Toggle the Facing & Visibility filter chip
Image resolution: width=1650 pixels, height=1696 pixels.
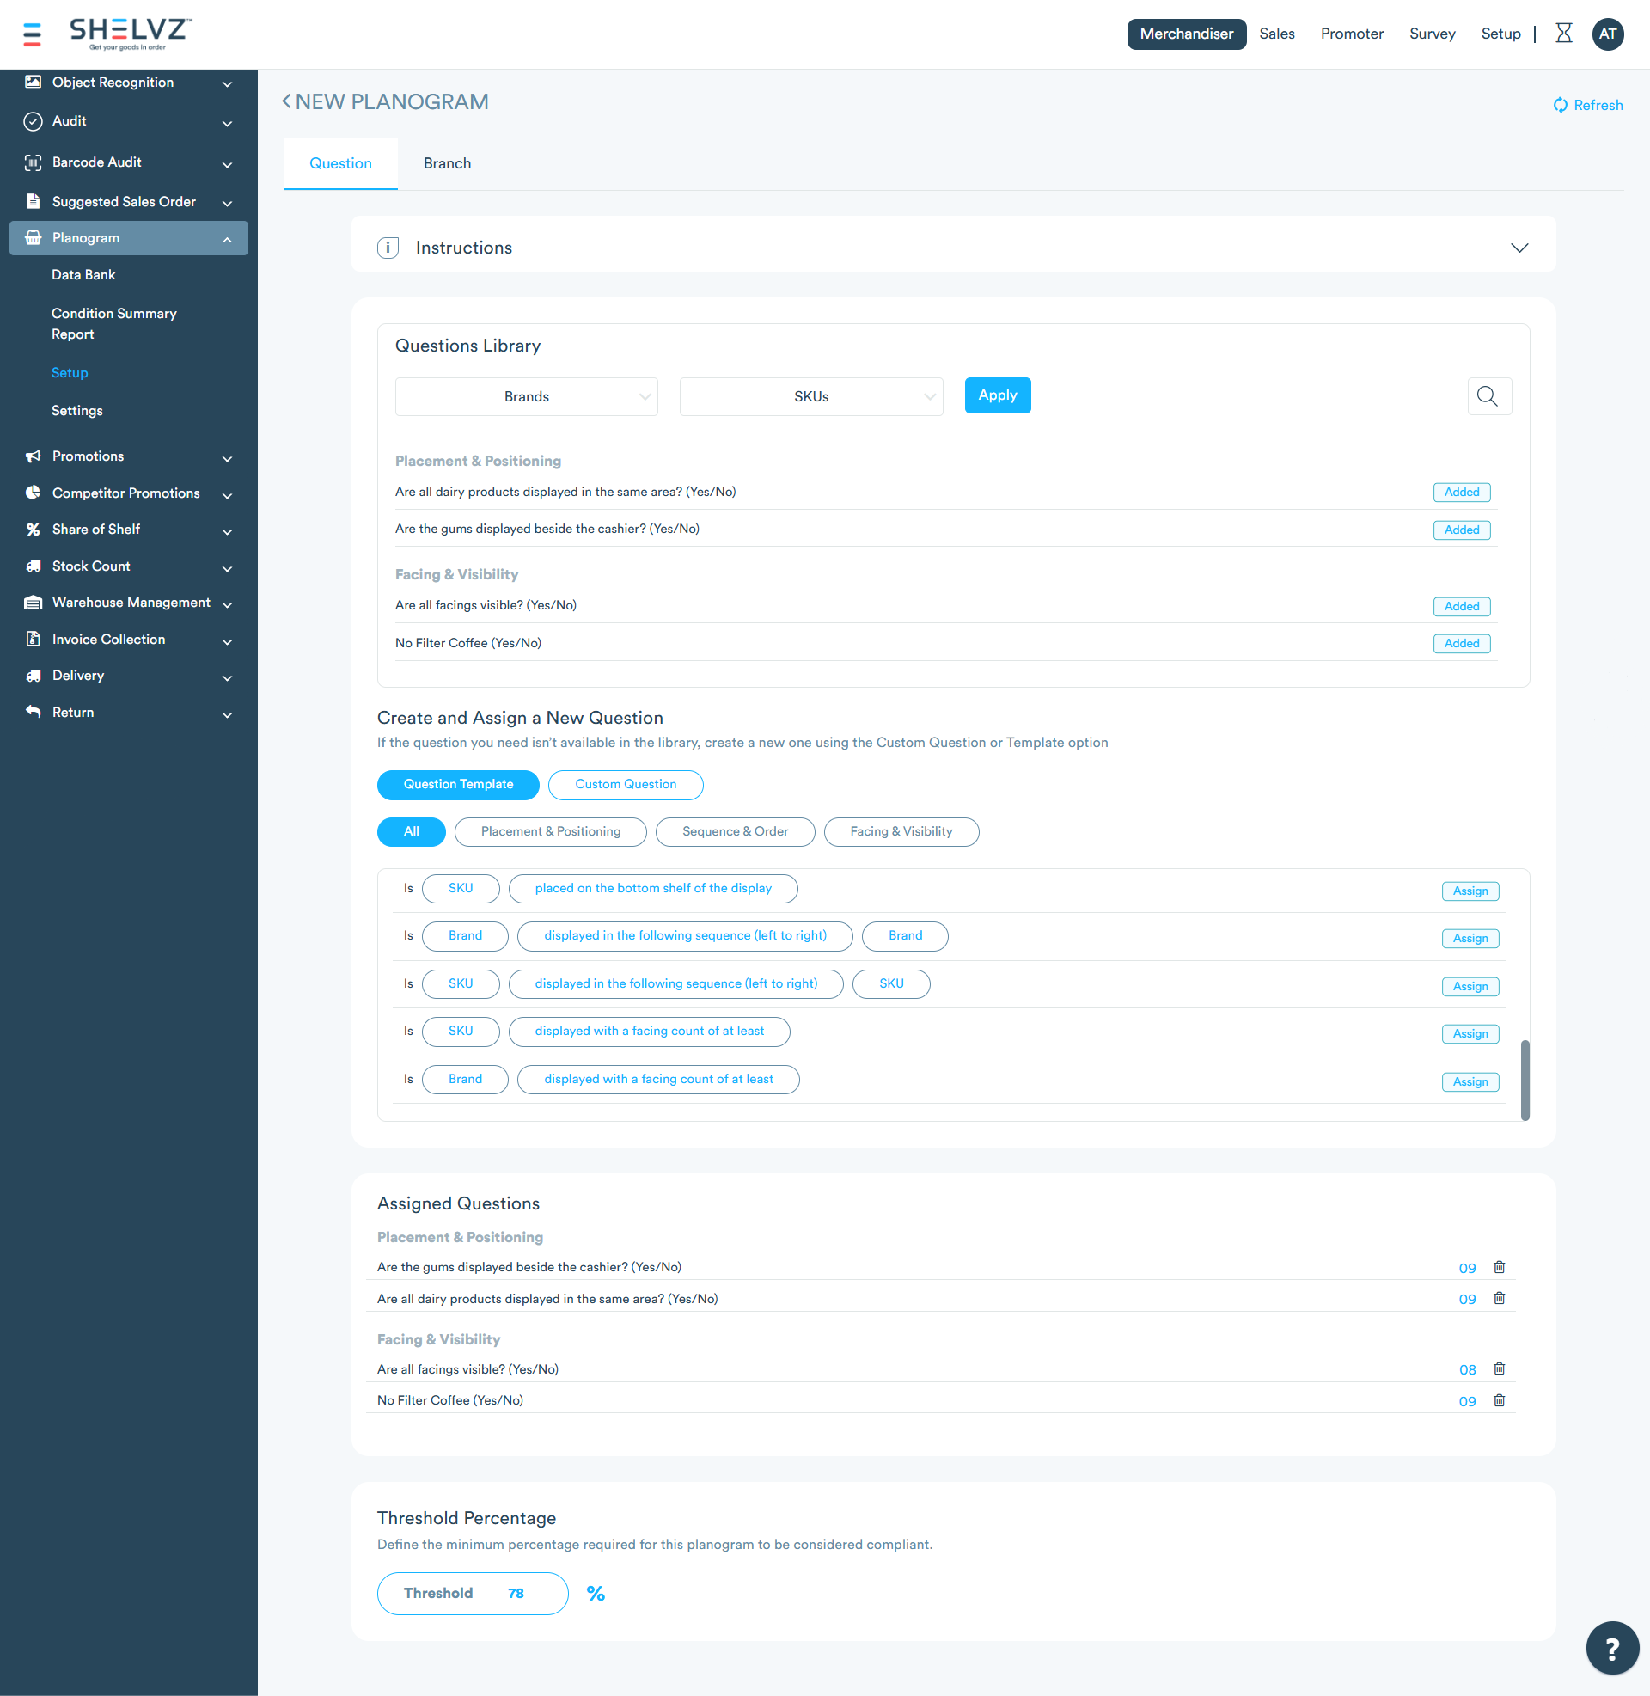point(901,831)
